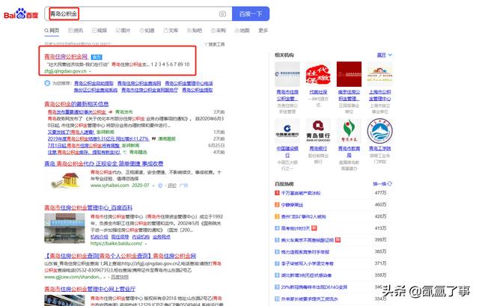Open the 内设机构 sublink

(x=141, y=236)
